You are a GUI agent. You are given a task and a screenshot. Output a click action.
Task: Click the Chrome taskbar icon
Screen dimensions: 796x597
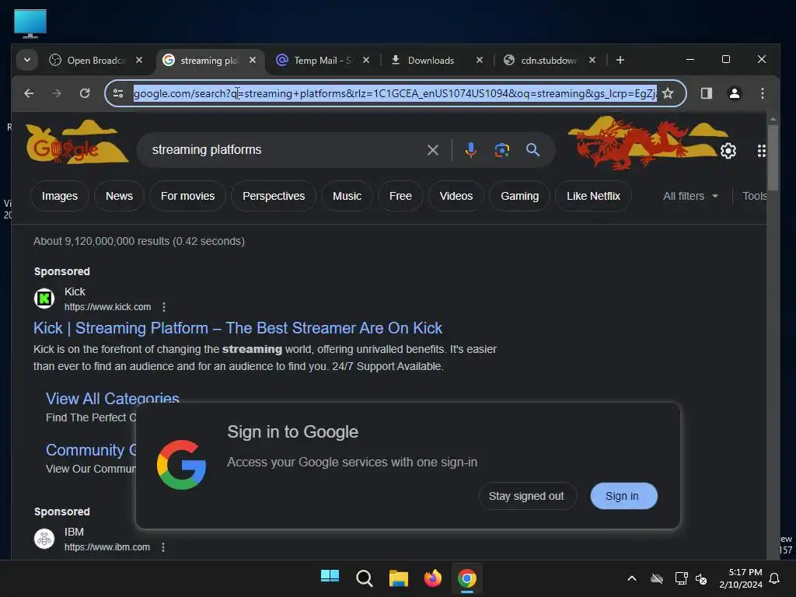pyautogui.click(x=467, y=578)
